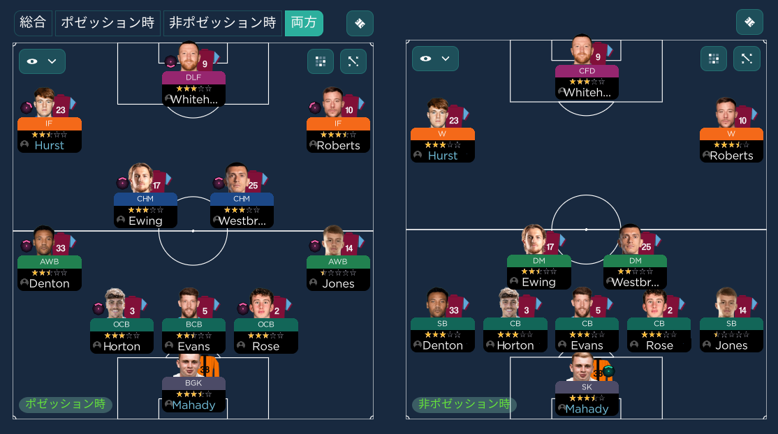
Task: Switch to the ポゼッション時 tab
Action: (x=108, y=23)
